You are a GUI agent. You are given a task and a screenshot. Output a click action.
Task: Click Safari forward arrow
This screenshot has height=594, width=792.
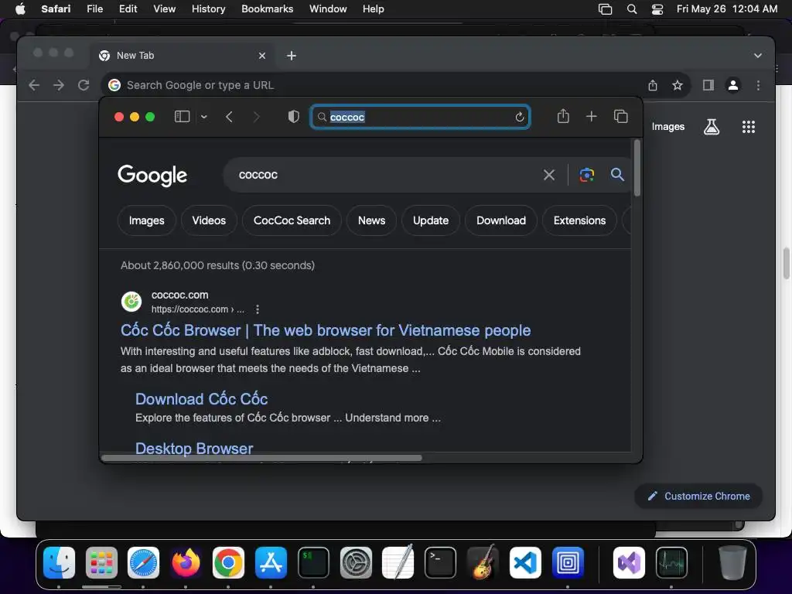(x=256, y=118)
